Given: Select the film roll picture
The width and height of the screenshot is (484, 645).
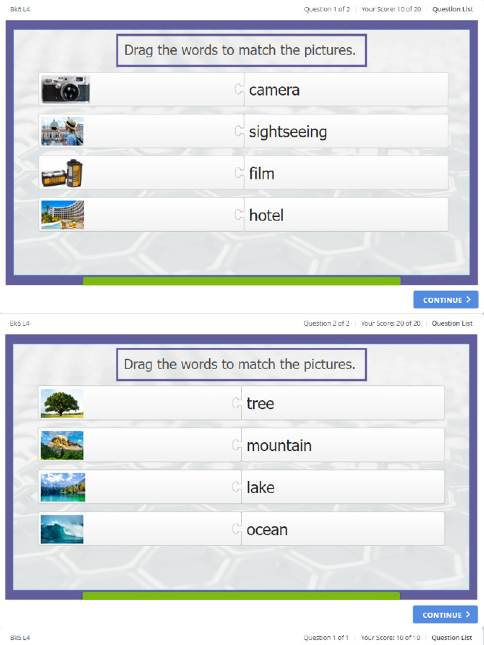Looking at the screenshot, I should coord(62,173).
